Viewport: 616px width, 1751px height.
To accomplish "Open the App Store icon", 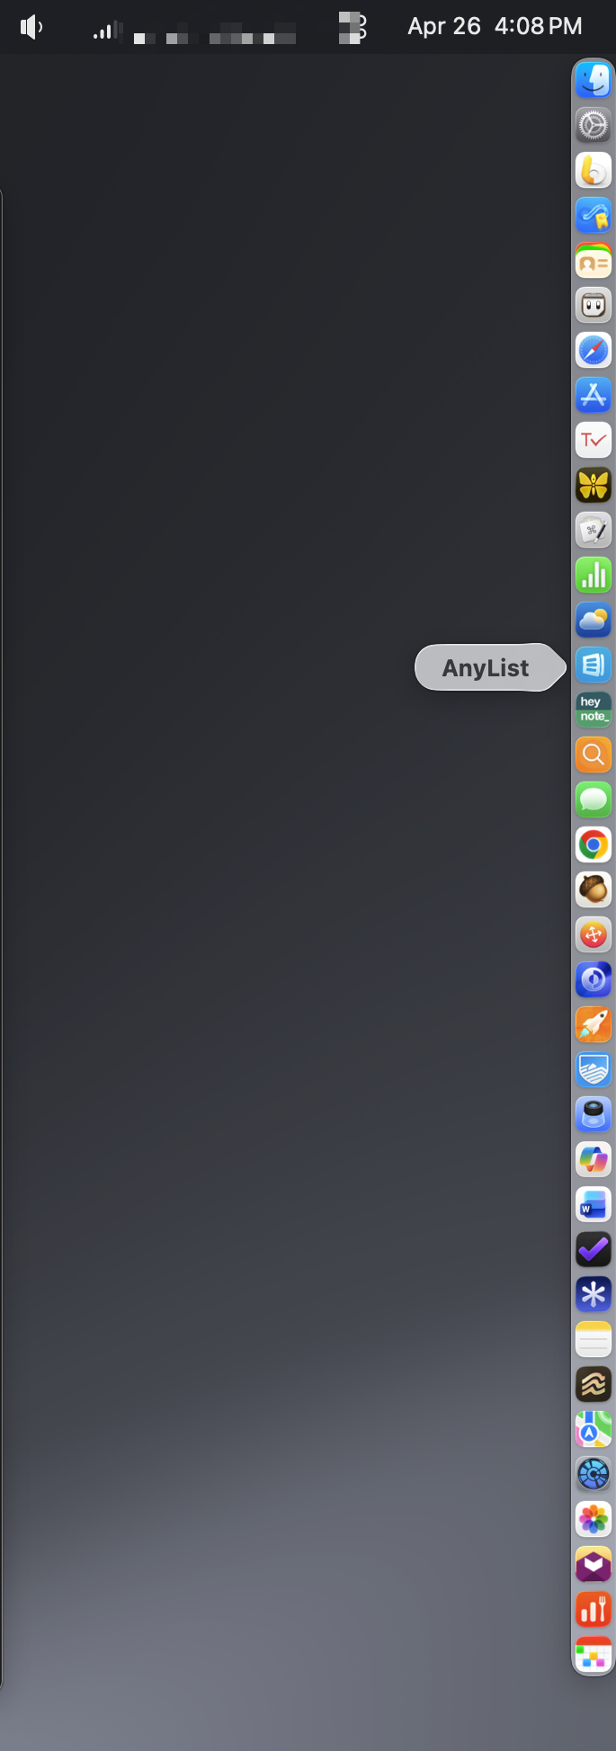I will click(x=594, y=396).
